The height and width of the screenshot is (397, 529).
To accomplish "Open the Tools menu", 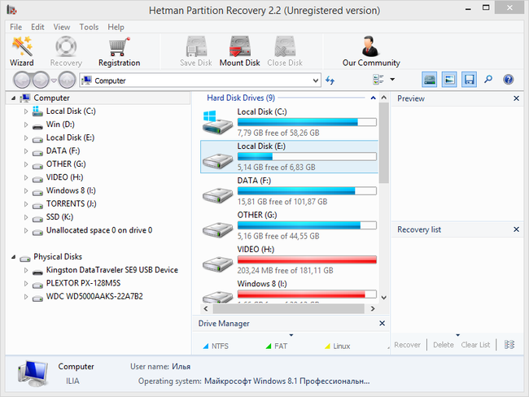I will (x=89, y=27).
